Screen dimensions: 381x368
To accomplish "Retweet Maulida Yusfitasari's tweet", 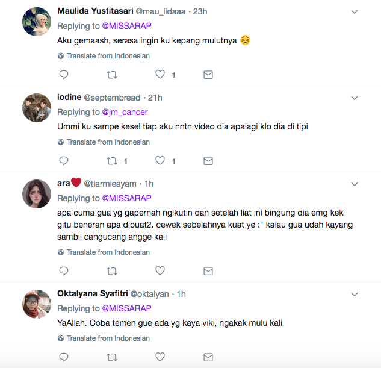I will [x=112, y=75].
